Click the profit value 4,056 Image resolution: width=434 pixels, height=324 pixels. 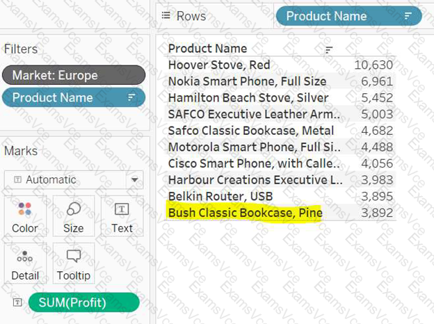pos(377,163)
